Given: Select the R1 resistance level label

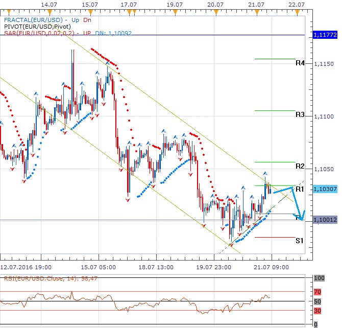Looking at the screenshot, I should coord(300,189).
